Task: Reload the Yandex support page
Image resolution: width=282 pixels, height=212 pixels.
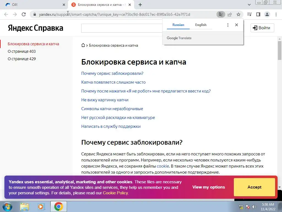Action: pos(24,14)
